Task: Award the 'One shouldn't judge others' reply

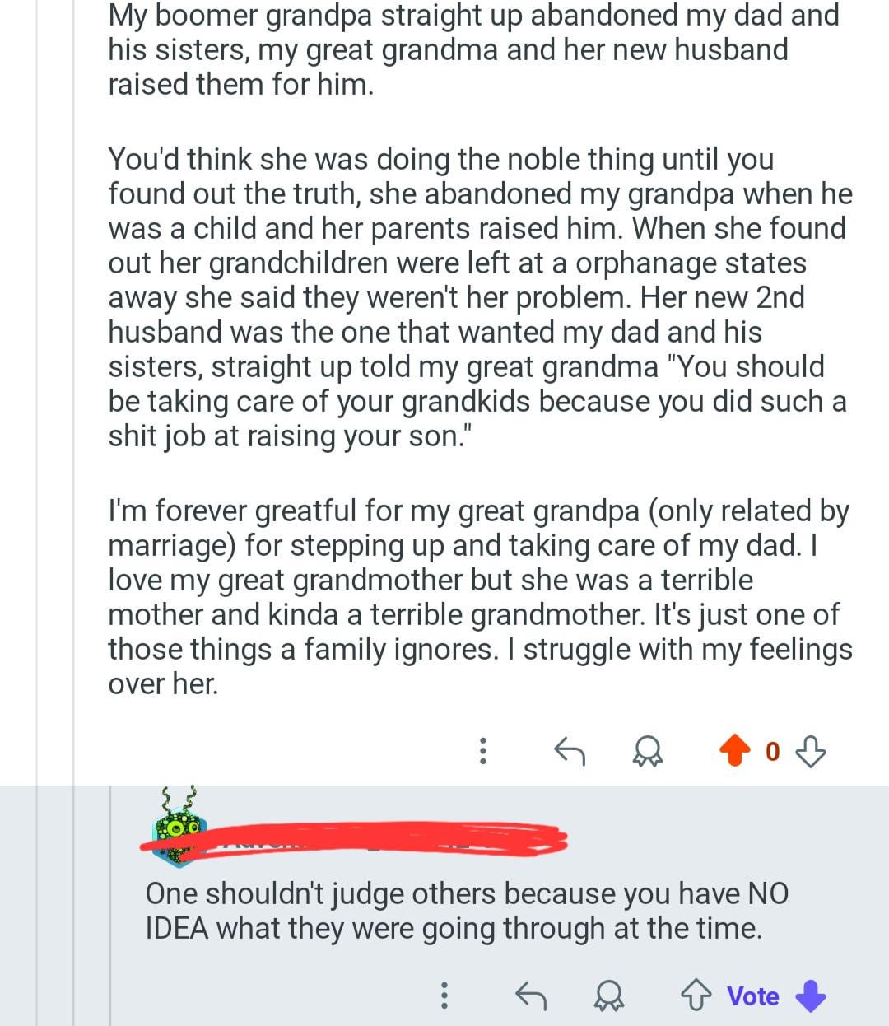Action: 609,996
